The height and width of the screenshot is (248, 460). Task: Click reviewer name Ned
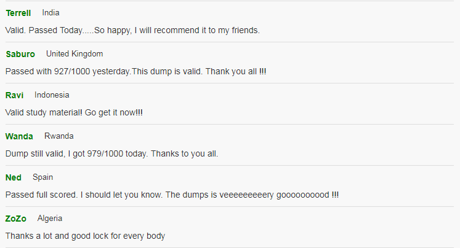click(13, 177)
